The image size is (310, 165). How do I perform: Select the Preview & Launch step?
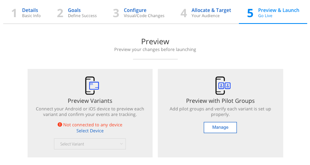click(278, 13)
